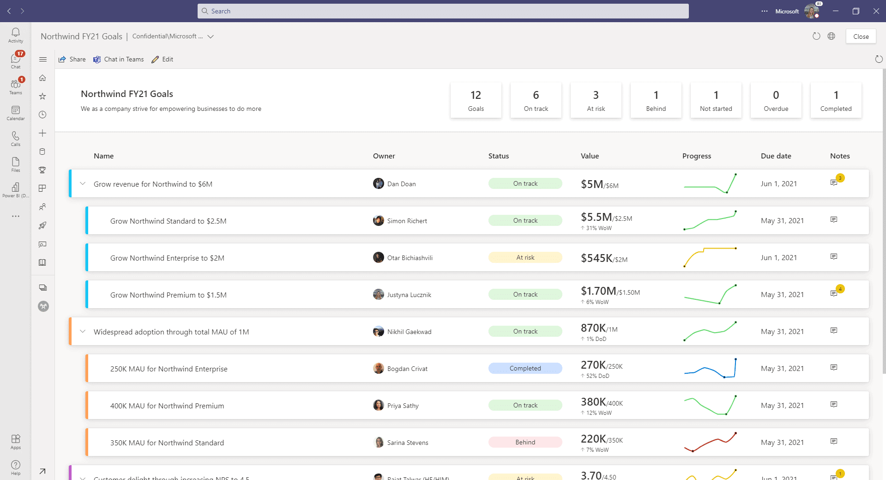Click Edit to modify the goals list
Screen dimensions: 886x480
pyautogui.click(x=162, y=59)
